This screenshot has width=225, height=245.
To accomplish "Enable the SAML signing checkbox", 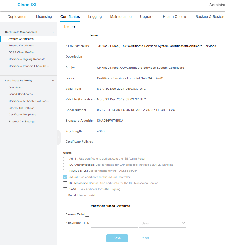I will tap(65, 189).
